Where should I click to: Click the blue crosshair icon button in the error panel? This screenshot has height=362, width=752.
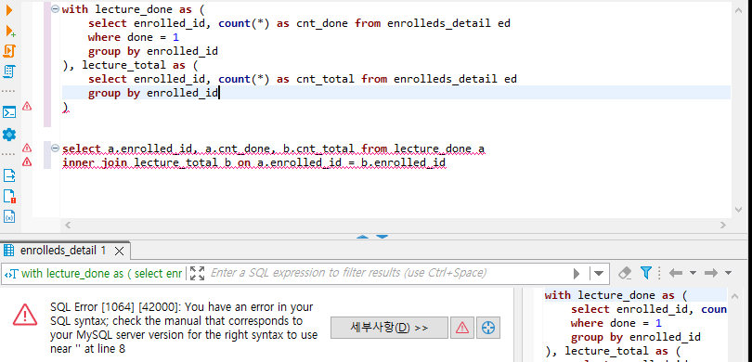coord(488,328)
